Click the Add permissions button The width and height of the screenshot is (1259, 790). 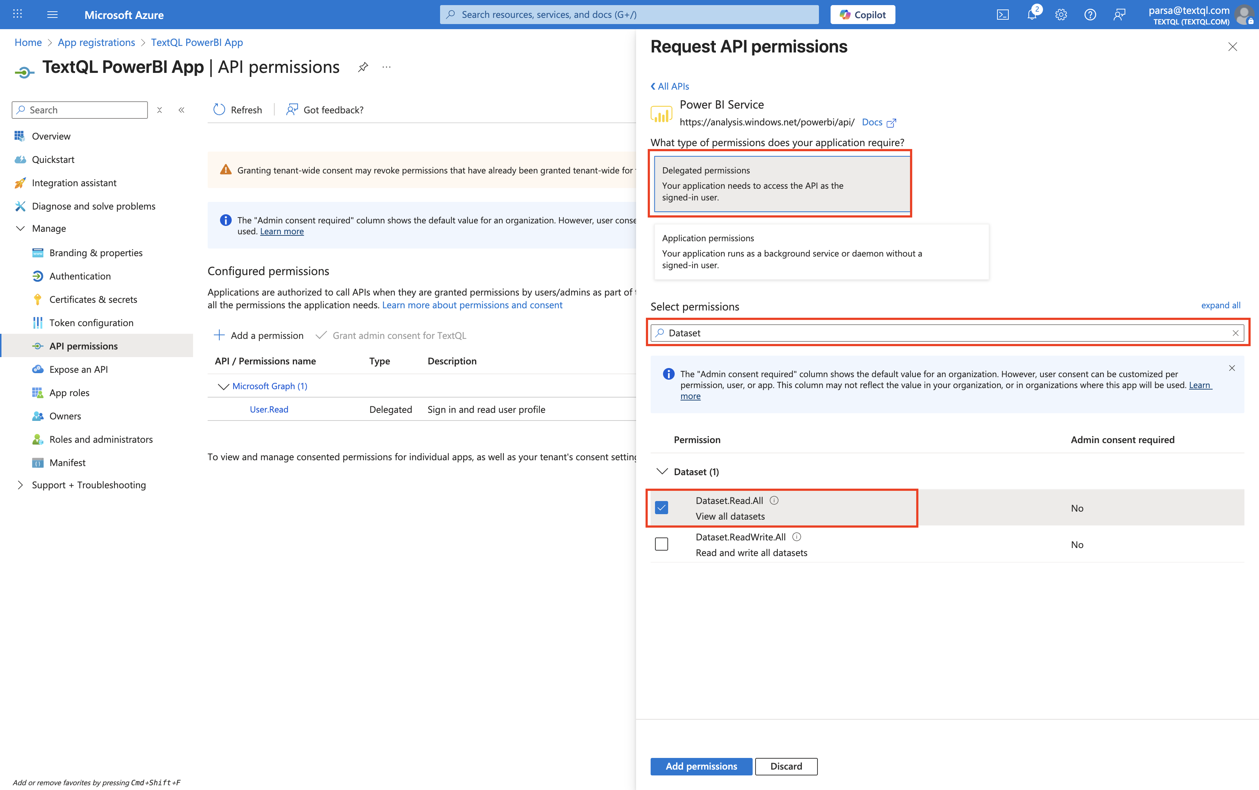coord(701,766)
